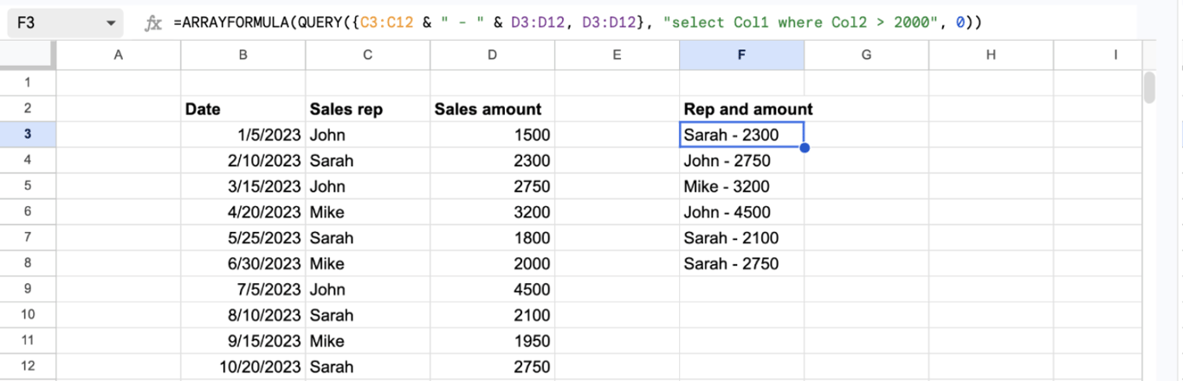Screen dimensions: 1183x381
Task: Open the Name box dropdown arrow
Action: coord(111,23)
